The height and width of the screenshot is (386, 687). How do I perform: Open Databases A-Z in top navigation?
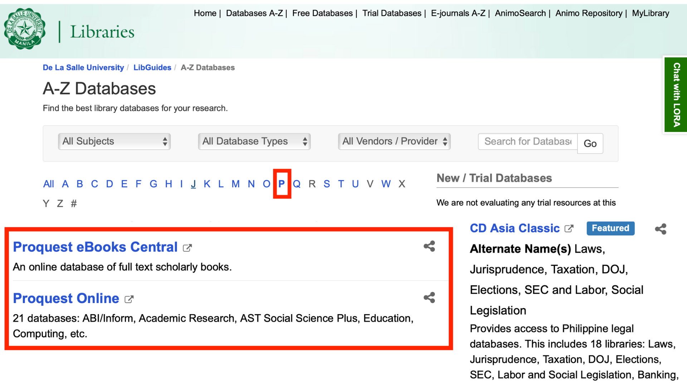[x=254, y=13]
